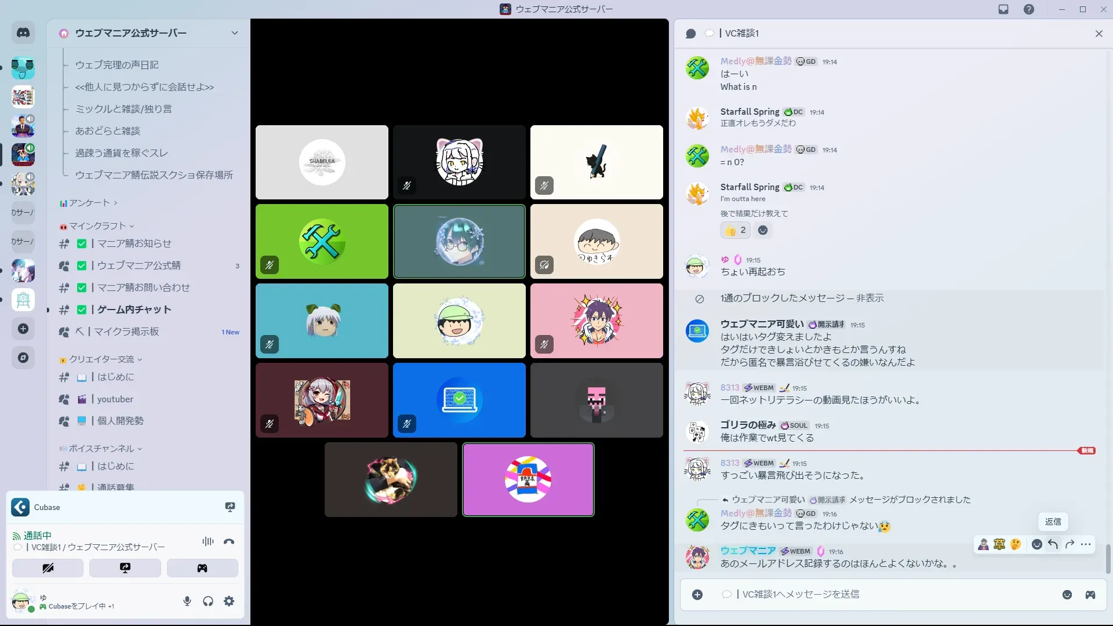The width and height of the screenshot is (1113, 626).
Task: Open the ゲーム内チャット channel
Action: 134,310
